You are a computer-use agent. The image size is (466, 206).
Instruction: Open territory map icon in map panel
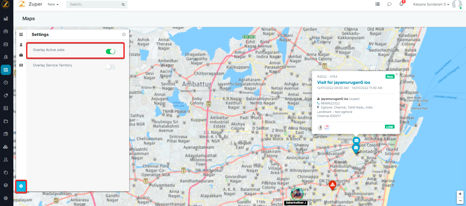[x=21, y=65]
